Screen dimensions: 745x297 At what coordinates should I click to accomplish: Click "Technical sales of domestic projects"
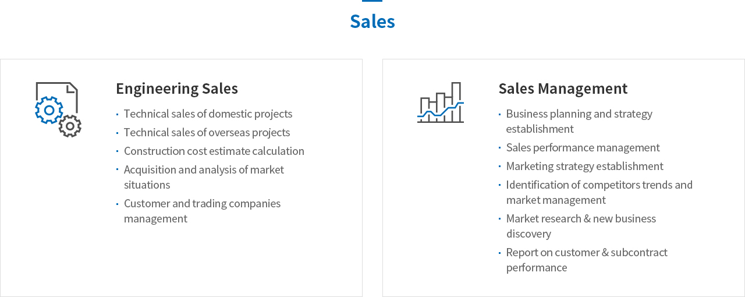click(208, 114)
